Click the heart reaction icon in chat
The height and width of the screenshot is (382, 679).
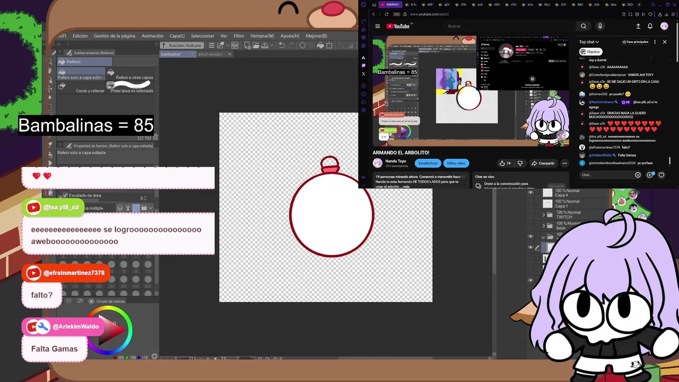point(661,175)
